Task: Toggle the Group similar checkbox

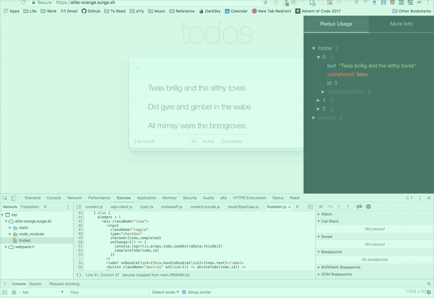Action: tap(184, 292)
